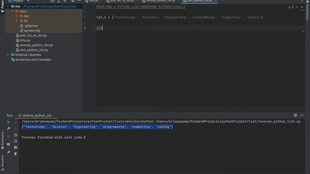
Task: Expand External Libraries node
Action: 8,55
